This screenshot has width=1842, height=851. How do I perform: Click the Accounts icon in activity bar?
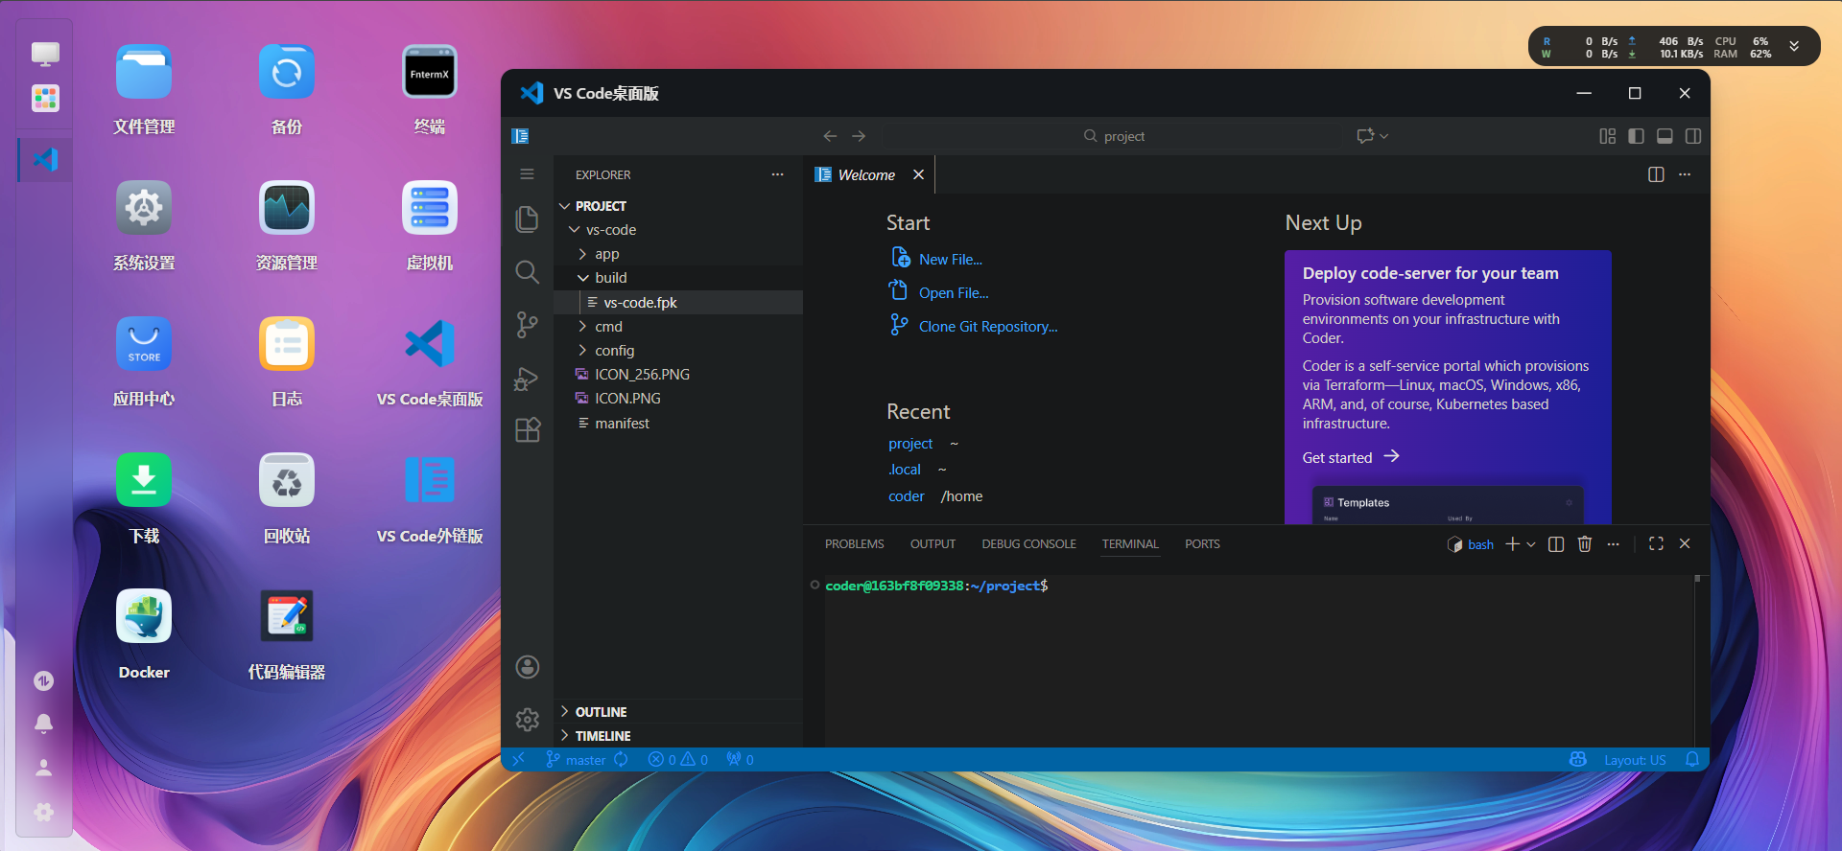[527, 667]
